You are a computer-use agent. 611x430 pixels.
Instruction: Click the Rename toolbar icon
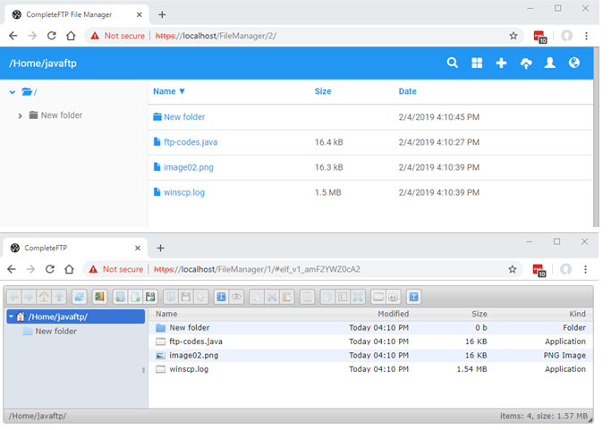[x=343, y=297]
